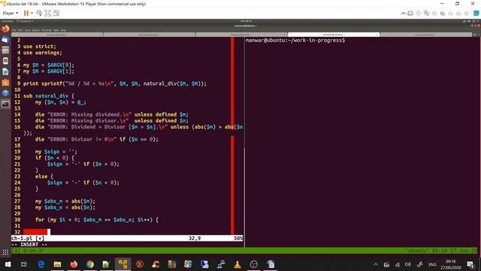This screenshot has height=271, width=481.
Task: Click the ch-1.pl vim status line filename
Action: [x=22, y=238]
